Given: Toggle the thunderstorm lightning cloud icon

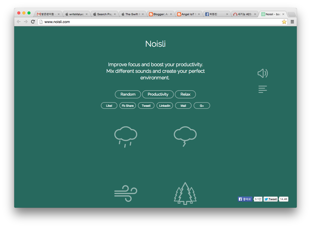Looking at the screenshot, I should [x=185, y=136].
